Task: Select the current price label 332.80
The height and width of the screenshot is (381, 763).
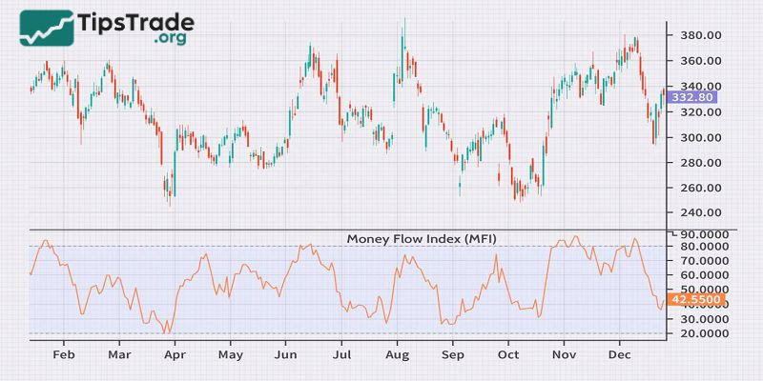Action: [693, 97]
